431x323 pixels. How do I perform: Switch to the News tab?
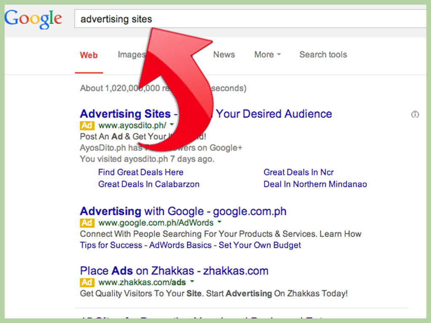click(224, 55)
